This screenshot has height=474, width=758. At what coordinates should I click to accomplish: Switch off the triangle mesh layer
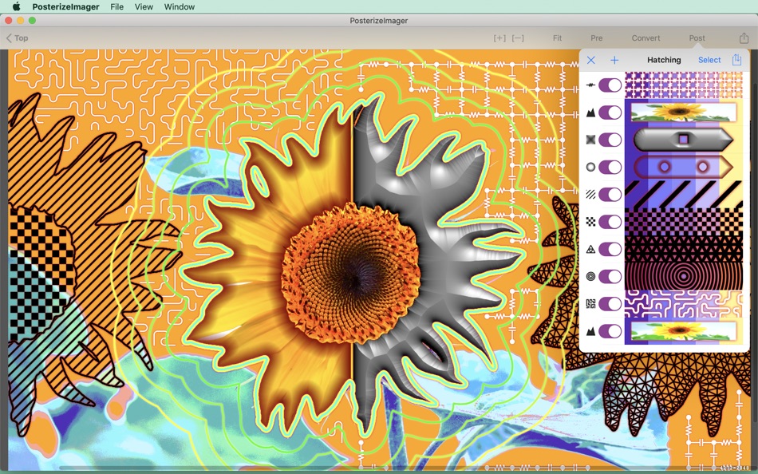tap(610, 249)
